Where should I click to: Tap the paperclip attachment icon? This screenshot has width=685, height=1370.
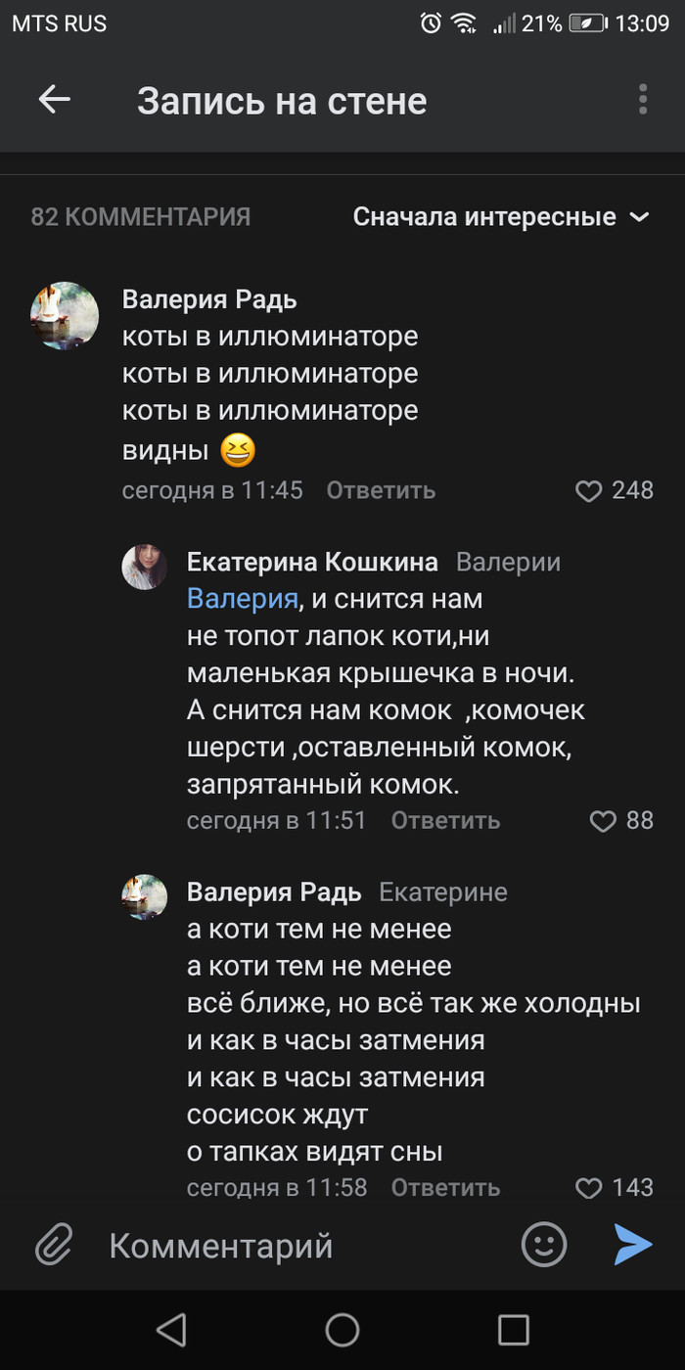55,1245
